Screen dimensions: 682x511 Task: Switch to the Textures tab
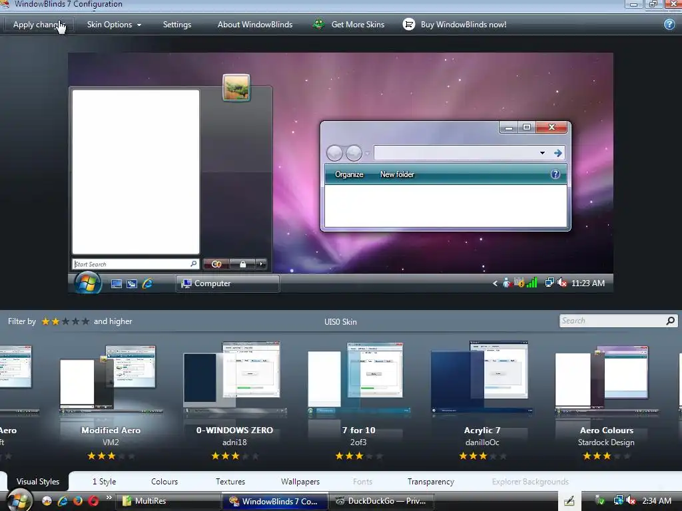pos(230,482)
